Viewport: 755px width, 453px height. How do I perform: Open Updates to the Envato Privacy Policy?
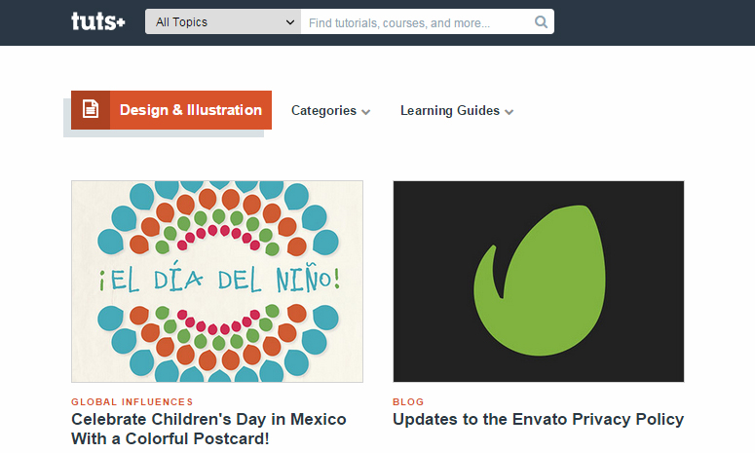539,419
